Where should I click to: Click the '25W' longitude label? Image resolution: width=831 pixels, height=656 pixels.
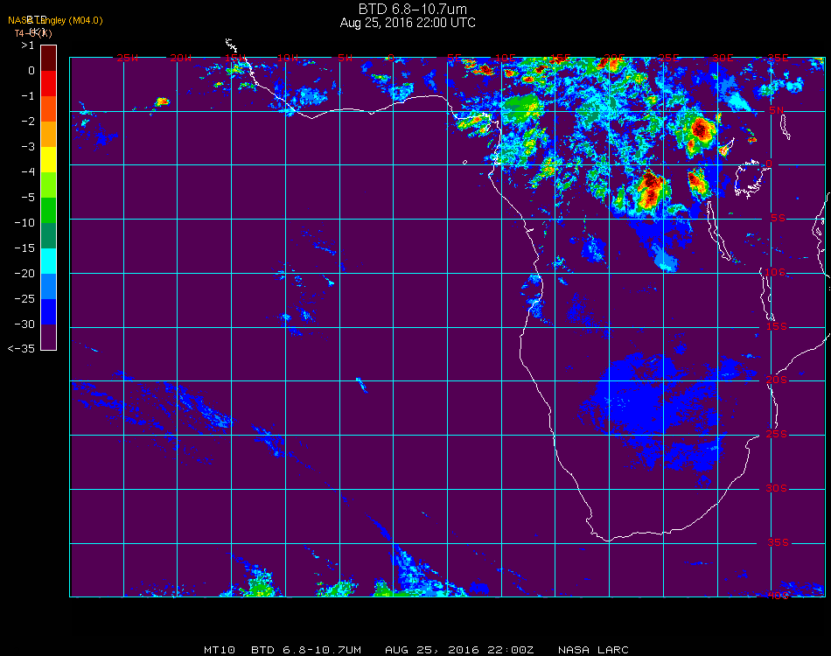point(127,58)
